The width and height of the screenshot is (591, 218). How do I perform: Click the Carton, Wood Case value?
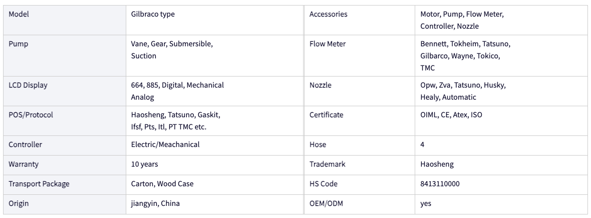click(162, 184)
